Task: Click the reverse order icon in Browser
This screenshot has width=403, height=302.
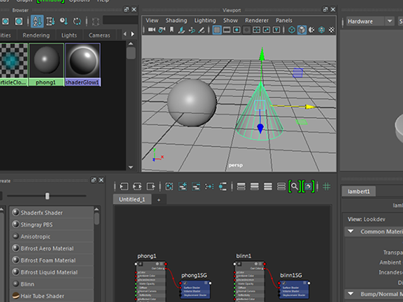Action: tap(77, 21)
